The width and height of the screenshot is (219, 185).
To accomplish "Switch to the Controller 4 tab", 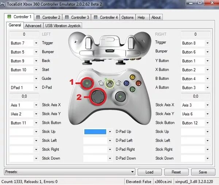I will click(x=105, y=17).
